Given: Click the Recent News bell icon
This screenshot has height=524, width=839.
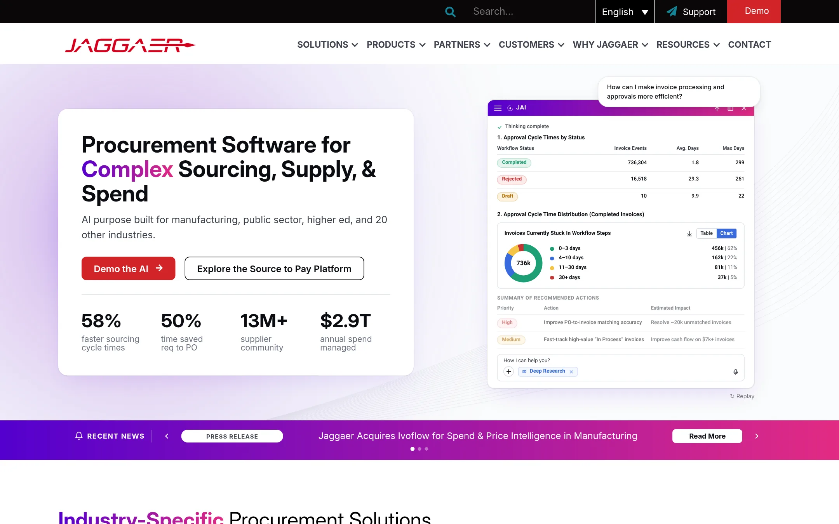Looking at the screenshot, I should pos(79,436).
